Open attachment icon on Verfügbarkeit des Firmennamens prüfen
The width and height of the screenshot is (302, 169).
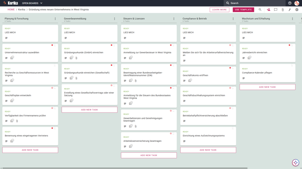click(17, 121)
